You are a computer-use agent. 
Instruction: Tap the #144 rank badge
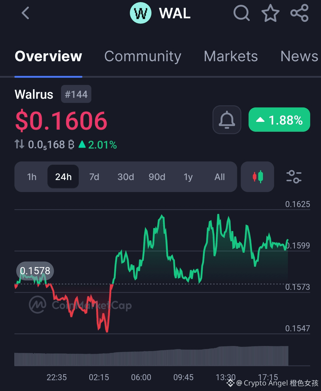[x=76, y=94]
